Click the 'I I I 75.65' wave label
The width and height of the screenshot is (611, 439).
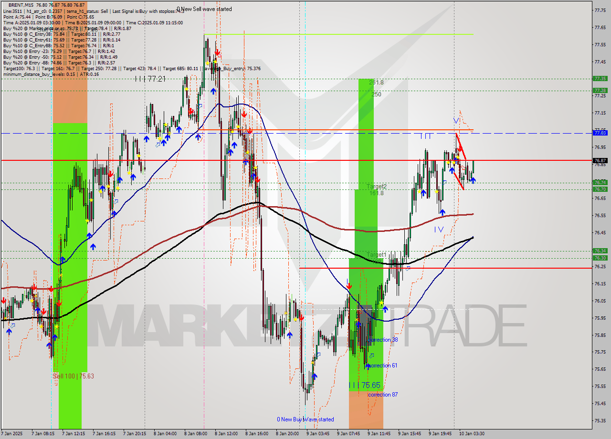click(x=364, y=385)
